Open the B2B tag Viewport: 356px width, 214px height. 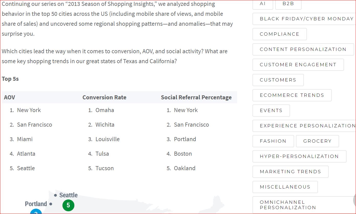[288, 4]
